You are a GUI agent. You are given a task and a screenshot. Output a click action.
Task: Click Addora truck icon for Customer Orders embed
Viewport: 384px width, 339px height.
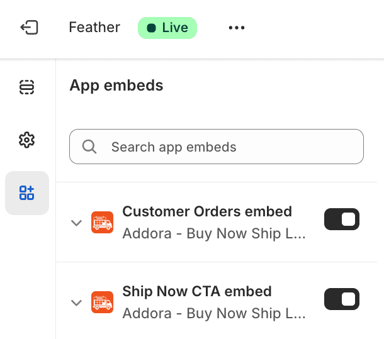click(102, 223)
